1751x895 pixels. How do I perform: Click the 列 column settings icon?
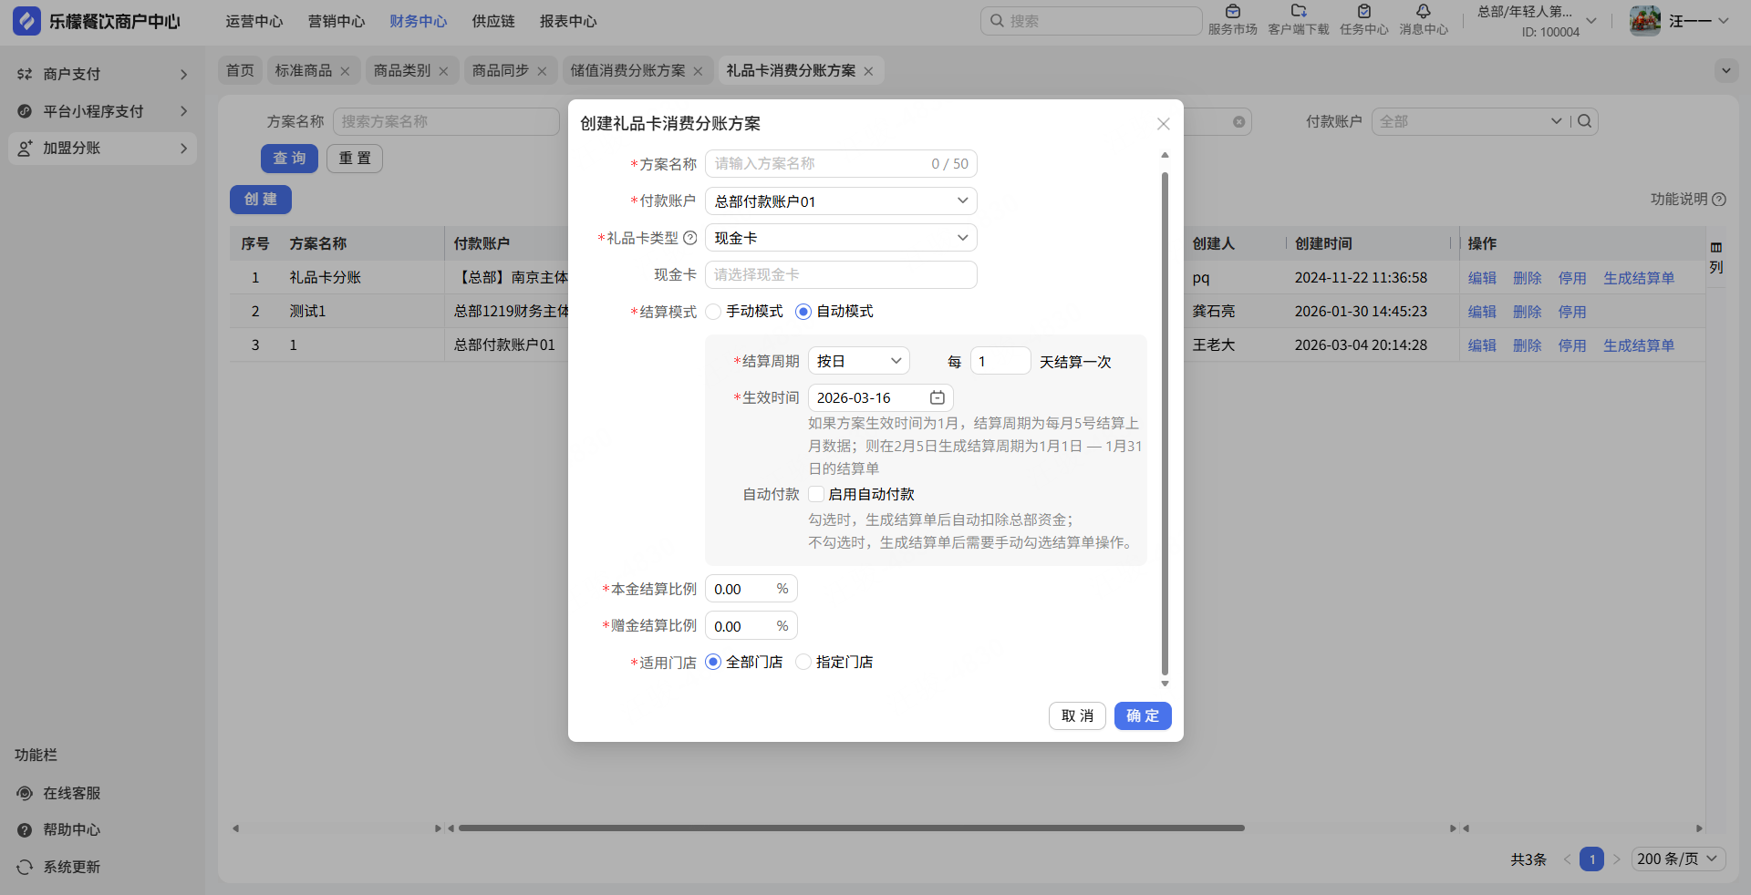(1715, 248)
